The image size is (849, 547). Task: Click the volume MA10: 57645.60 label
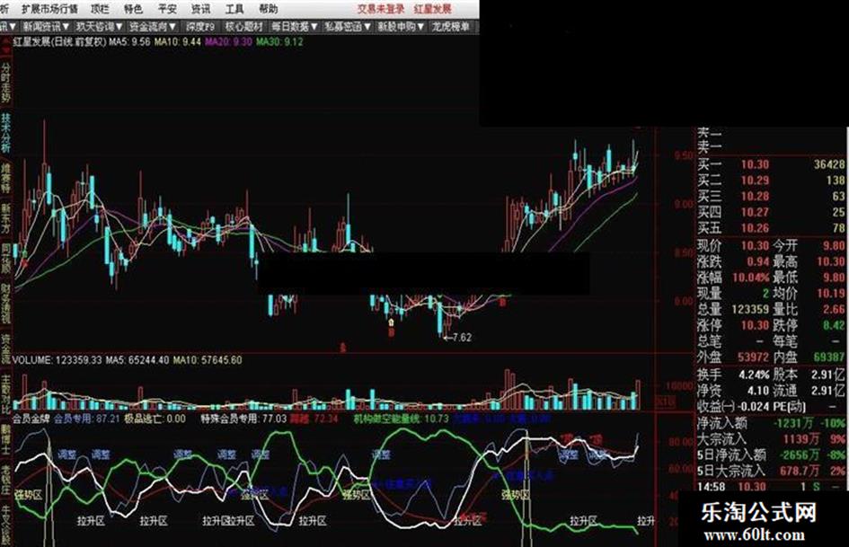[208, 360]
